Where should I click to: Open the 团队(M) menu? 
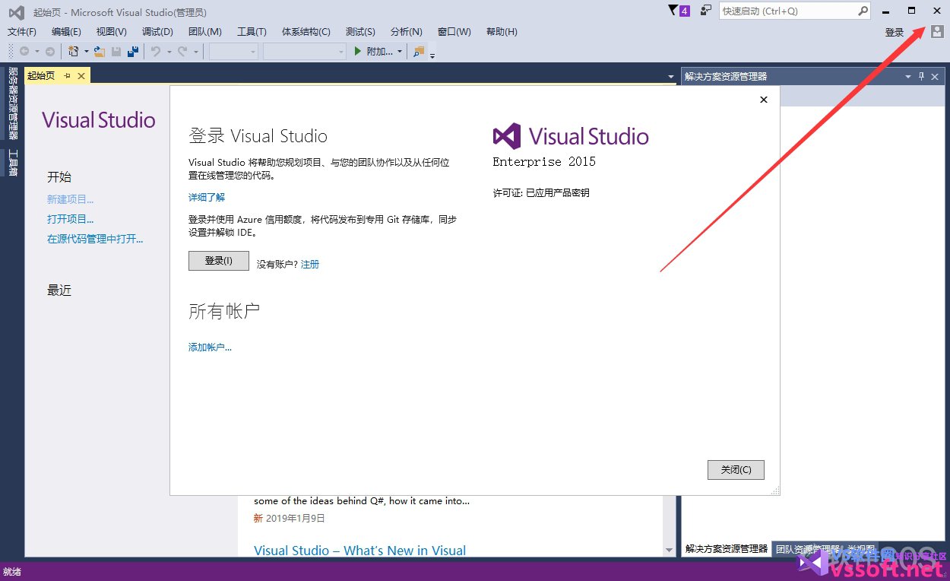(204, 32)
